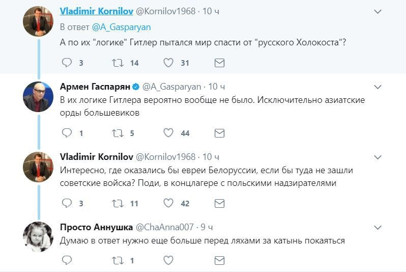This screenshot has height=272, width=406.
Task: Like the tweet with 31 likes
Action: pyautogui.click(x=168, y=63)
